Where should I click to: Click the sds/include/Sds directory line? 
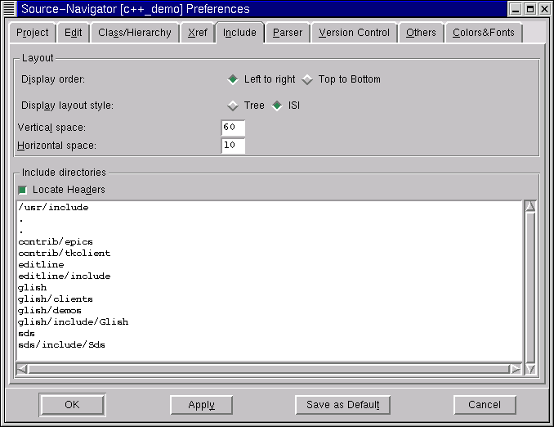[x=61, y=344]
